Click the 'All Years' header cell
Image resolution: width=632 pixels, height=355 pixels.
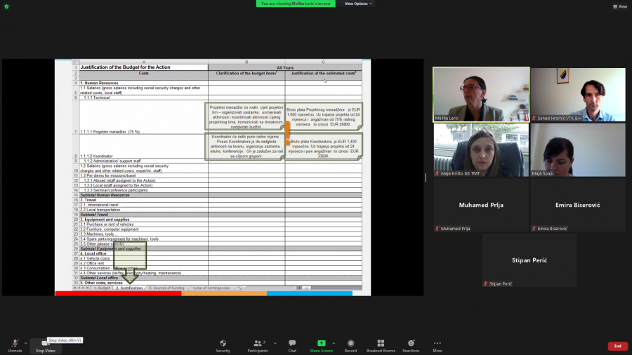coord(285,67)
